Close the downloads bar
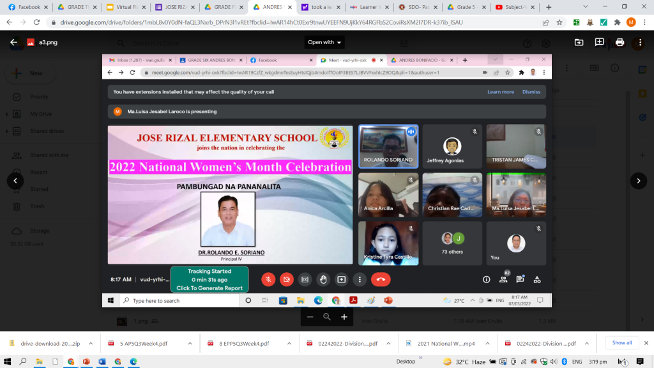 click(646, 343)
